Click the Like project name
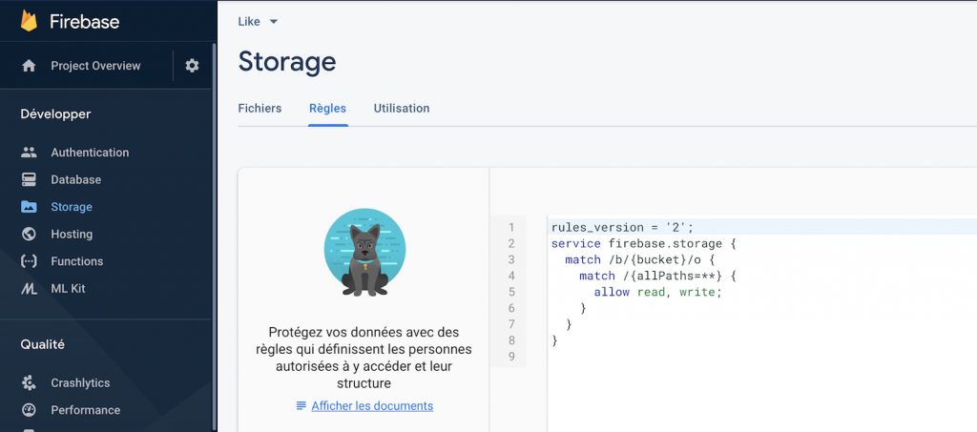The height and width of the screenshot is (432, 977). pyautogui.click(x=249, y=22)
